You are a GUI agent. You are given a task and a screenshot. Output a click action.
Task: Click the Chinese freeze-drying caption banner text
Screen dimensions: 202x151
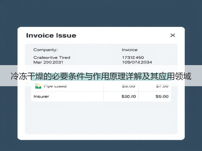pyautogui.click(x=101, y=76)
